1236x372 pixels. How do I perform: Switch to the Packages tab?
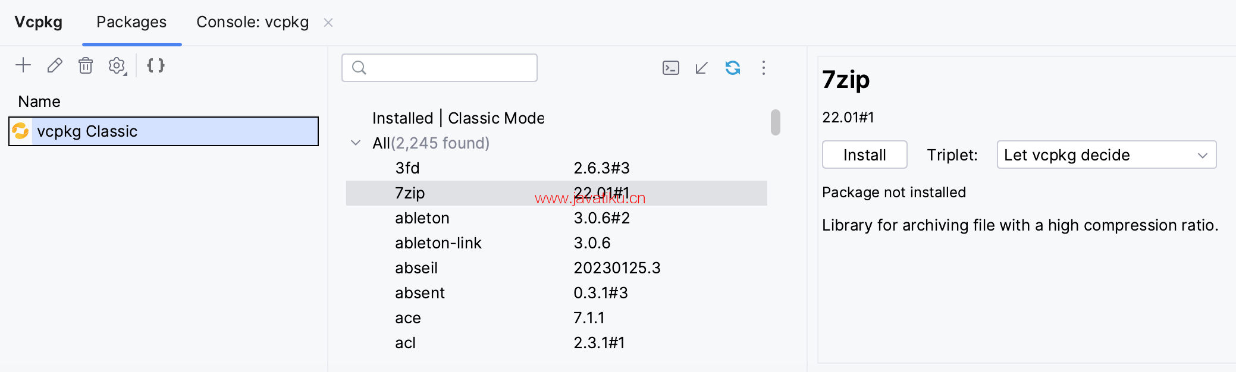point(131,23)
